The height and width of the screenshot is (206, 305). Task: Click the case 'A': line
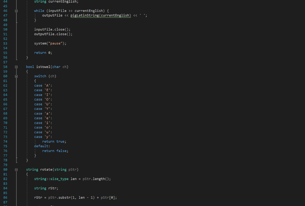pos(43,85)
